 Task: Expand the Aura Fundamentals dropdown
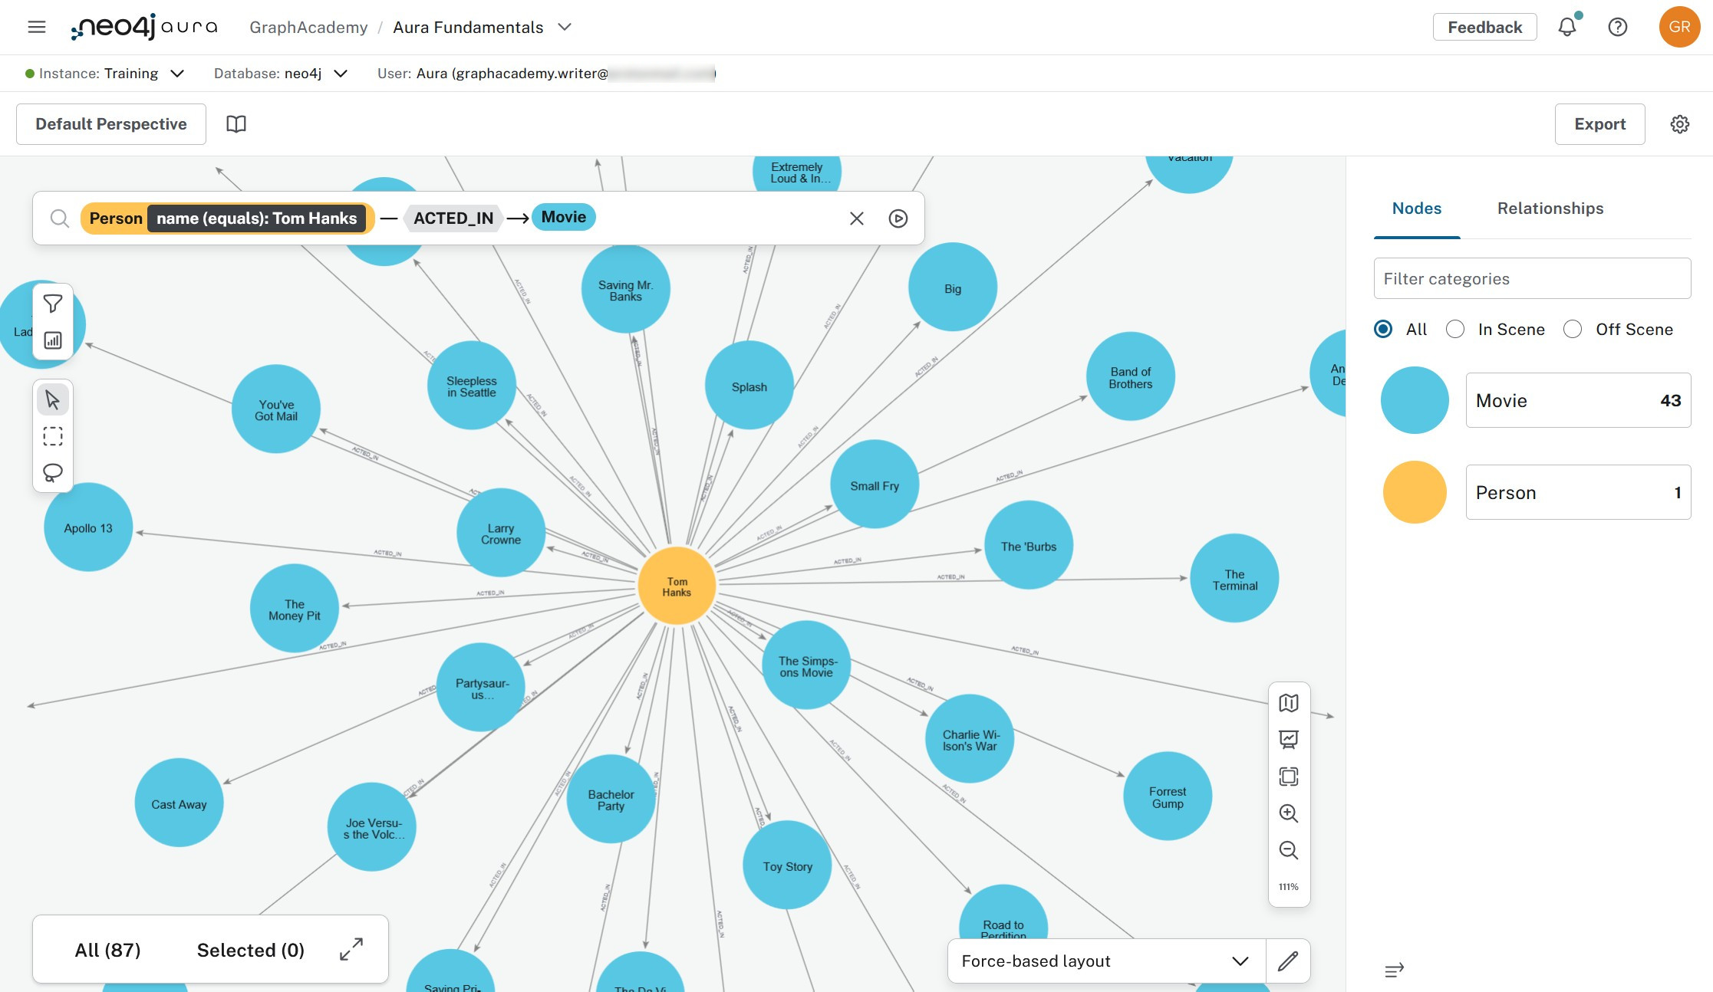pos(565,27)
